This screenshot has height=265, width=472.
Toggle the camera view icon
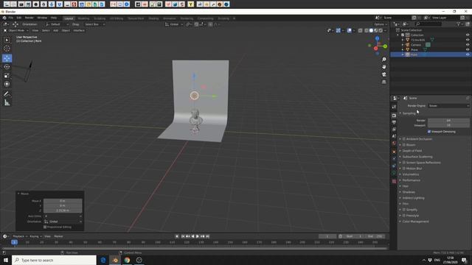point(383,74)
